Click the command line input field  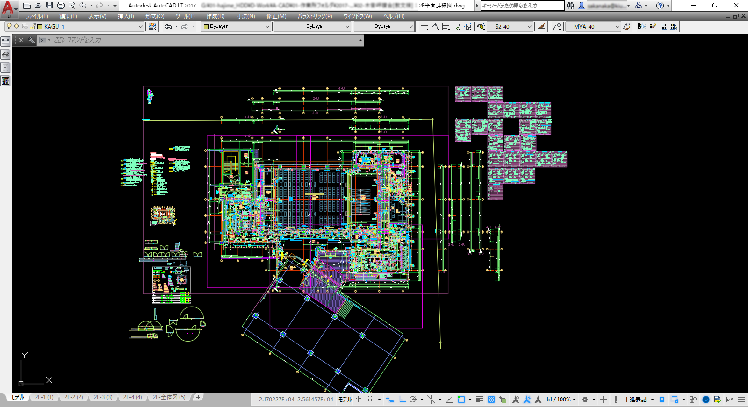[203, 40]
